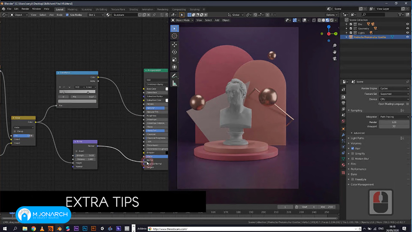Click the blue Z axis gizmo handle
The height and width of the screenshot is (232, 412).
[x=329, y=27]
